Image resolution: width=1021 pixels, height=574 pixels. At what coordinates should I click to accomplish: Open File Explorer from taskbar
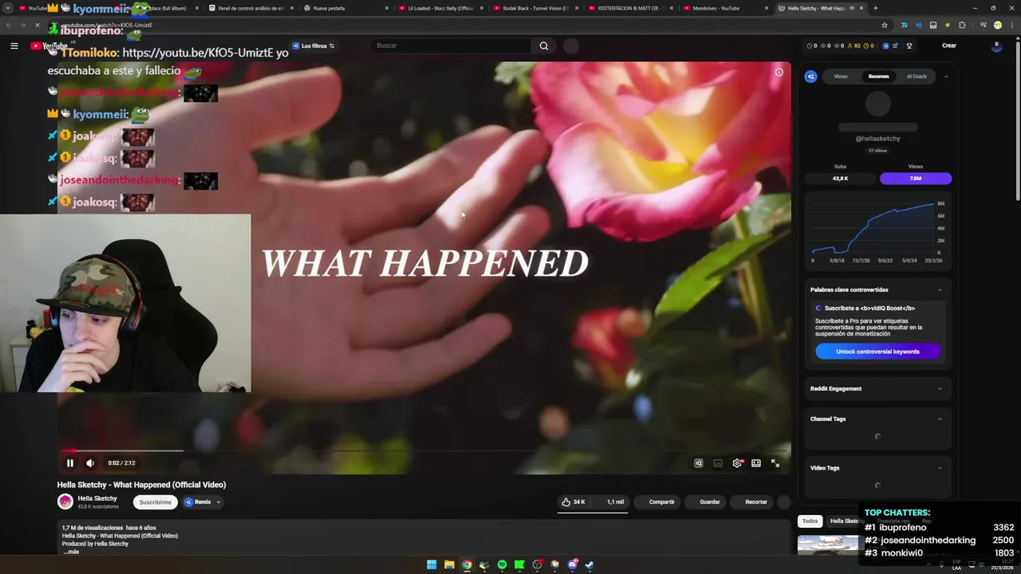(449, 564)
